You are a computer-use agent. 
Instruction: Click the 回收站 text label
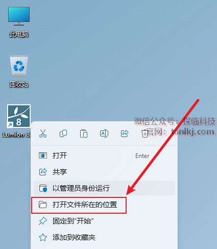click(19, 84)
